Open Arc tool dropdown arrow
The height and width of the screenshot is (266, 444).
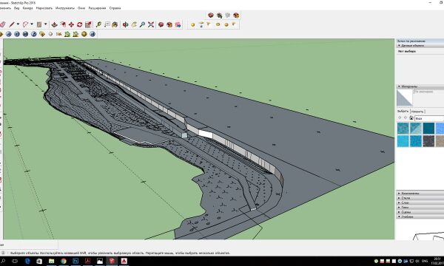[32, 24]
